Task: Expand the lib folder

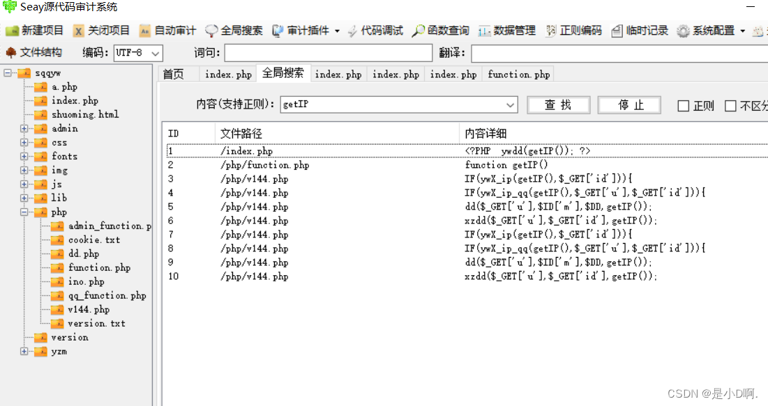Action: [x=24, y=198]
